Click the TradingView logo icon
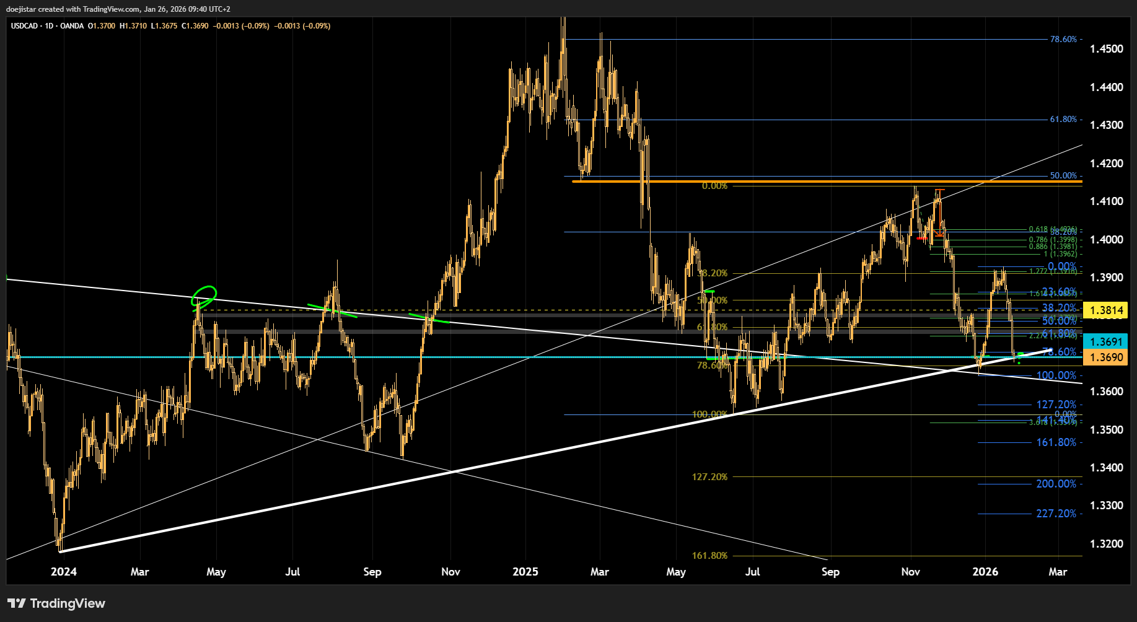The width and height of the screenshot is (1137, 622). click(x=17, y=603)
